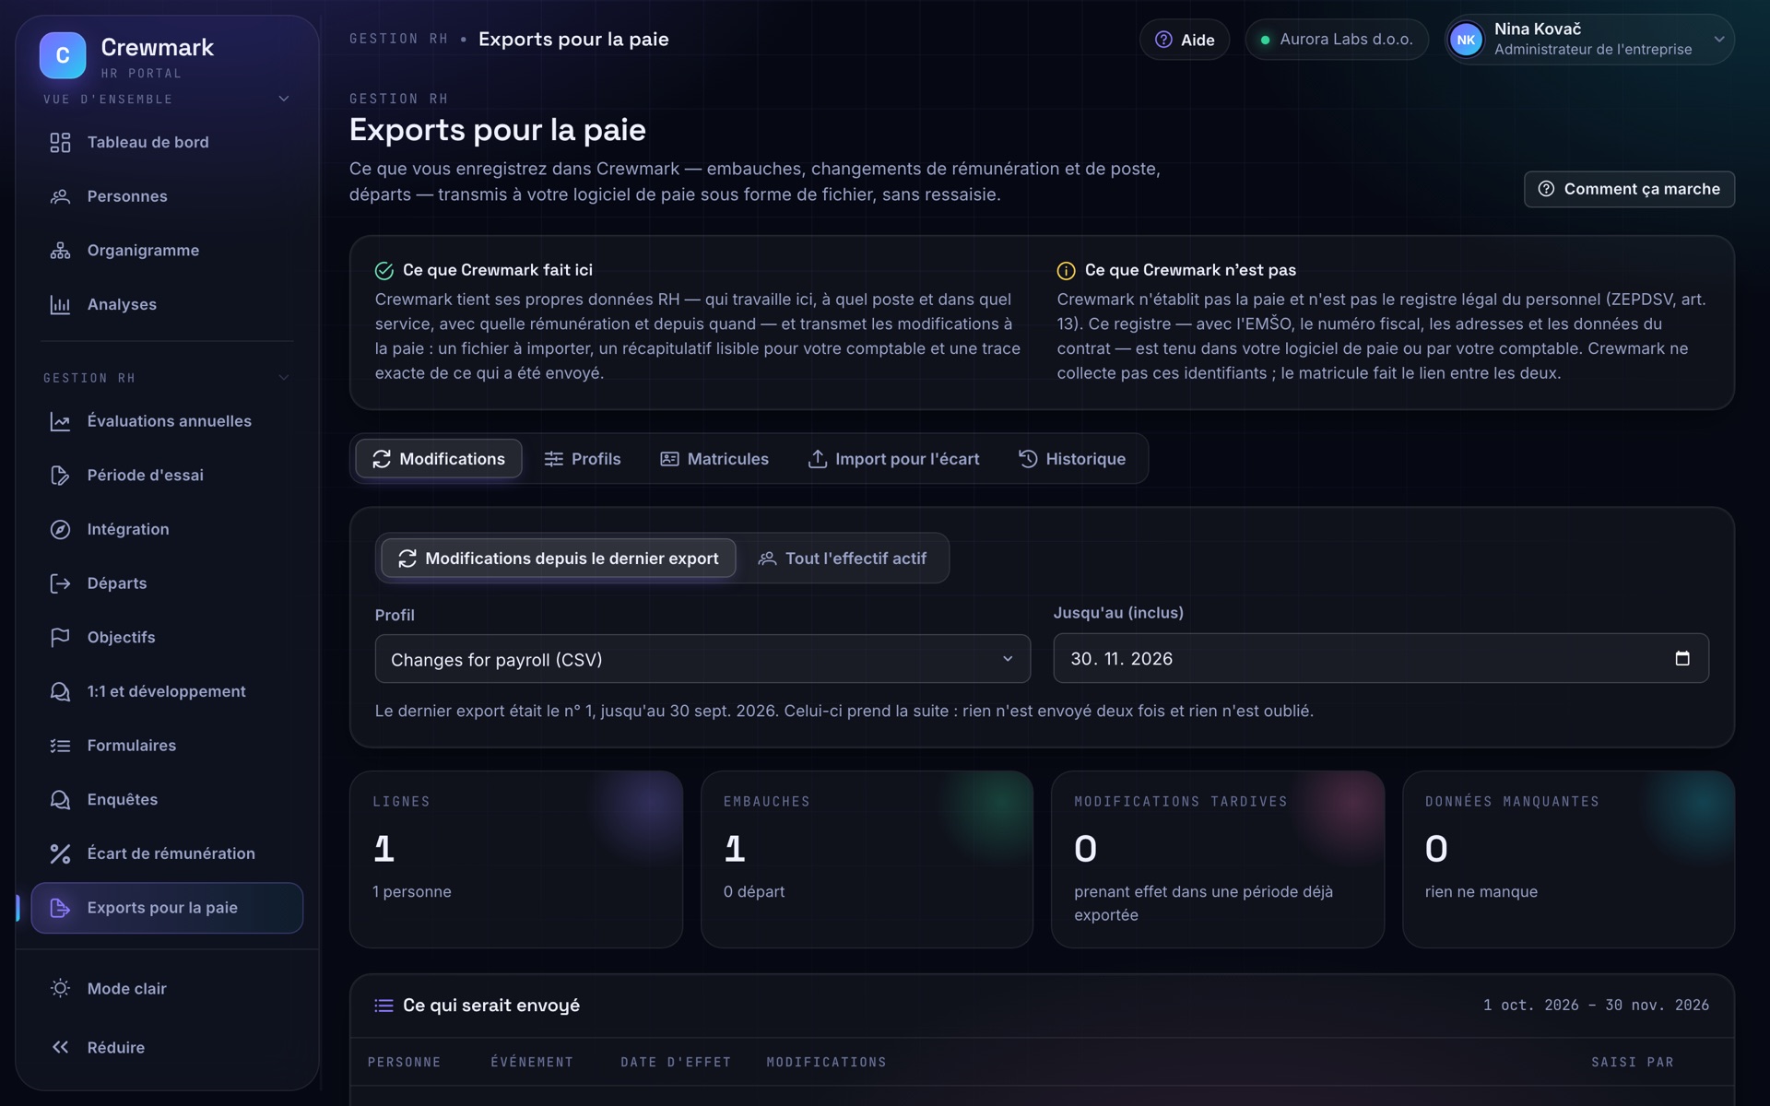Open Intégration compass icon

pos(60,529)
